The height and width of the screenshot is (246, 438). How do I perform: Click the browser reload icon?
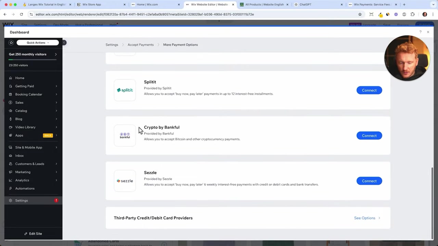pos(21,14)
